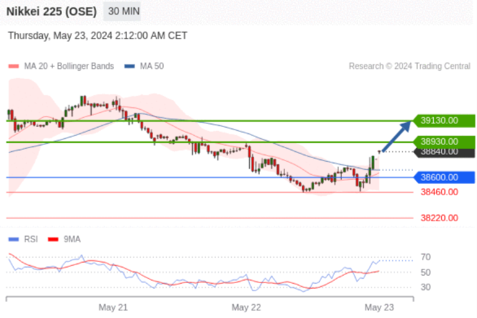477x318 pixels.
Task: Click the blue upward forecast arrow
Action: coord(396,136)
